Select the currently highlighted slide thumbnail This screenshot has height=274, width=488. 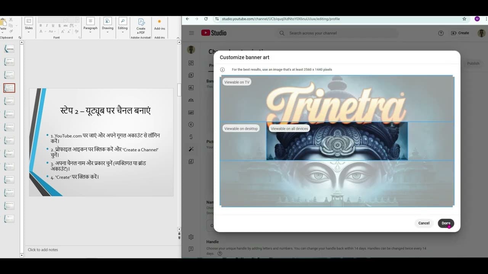[x=9, y=88]
